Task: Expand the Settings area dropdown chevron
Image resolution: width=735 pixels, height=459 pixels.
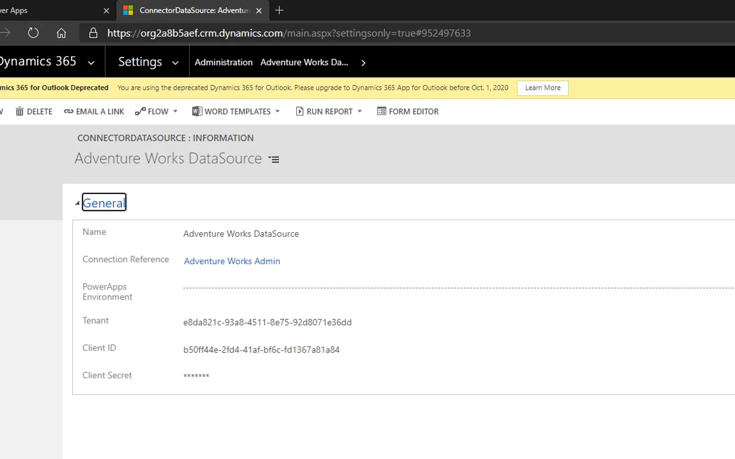Action: [175, 63]
